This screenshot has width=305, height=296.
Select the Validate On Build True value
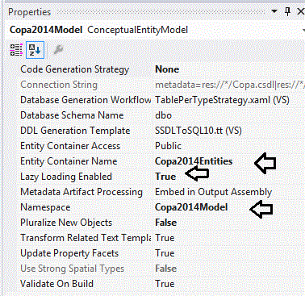tap(165, 284)
